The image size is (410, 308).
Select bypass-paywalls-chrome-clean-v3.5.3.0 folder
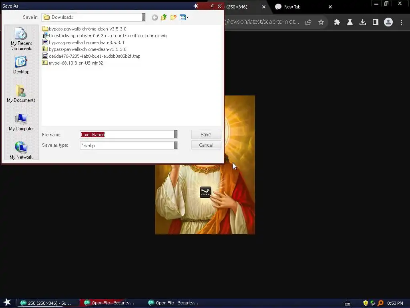pyautogui.click(x=84, y=29)
